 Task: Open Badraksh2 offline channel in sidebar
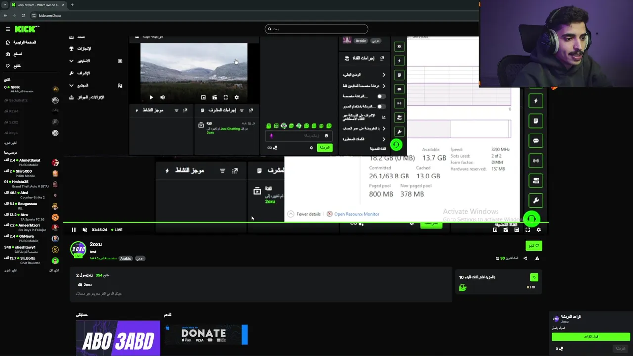tap(31, 100)
